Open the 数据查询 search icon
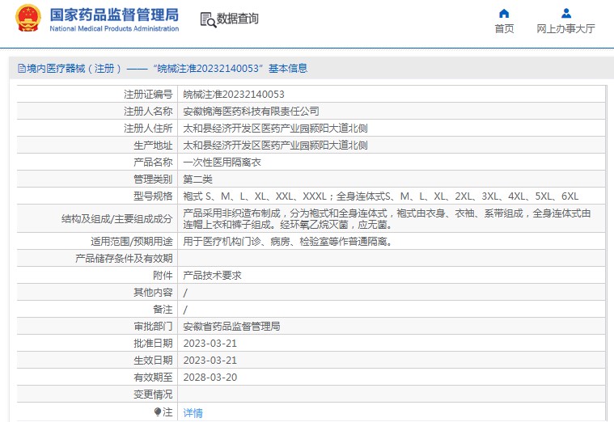This screenshot has width=614, height=422. pos(208,19)
